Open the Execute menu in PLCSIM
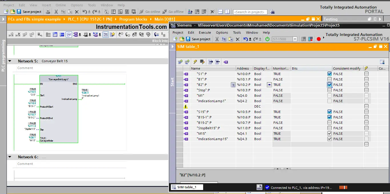 [x=205, y=33]
